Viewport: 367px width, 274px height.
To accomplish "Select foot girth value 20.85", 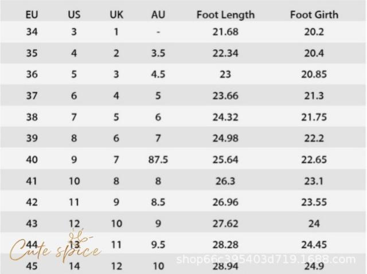I will [x=314, y=75].
